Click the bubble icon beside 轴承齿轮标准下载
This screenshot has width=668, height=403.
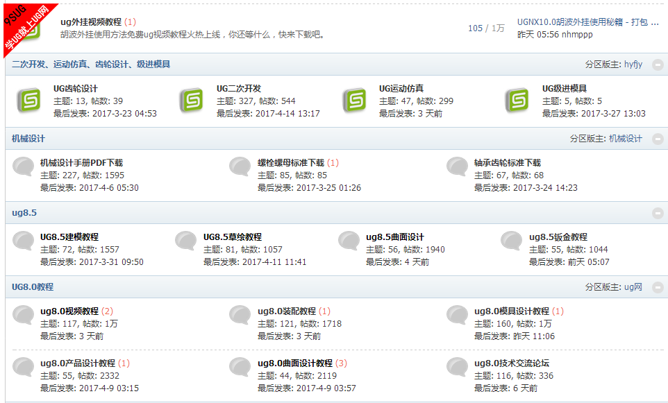pyautogui.click(x=458, y=166)
